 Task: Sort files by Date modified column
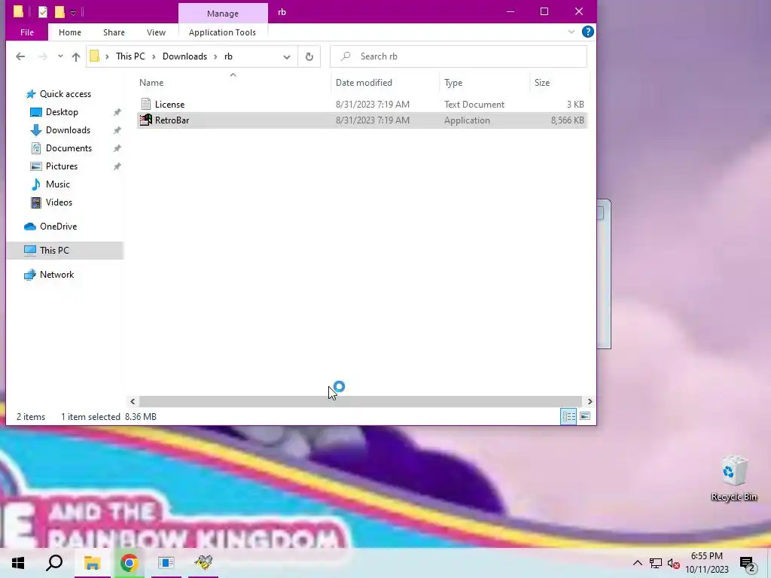coord(364,83)
